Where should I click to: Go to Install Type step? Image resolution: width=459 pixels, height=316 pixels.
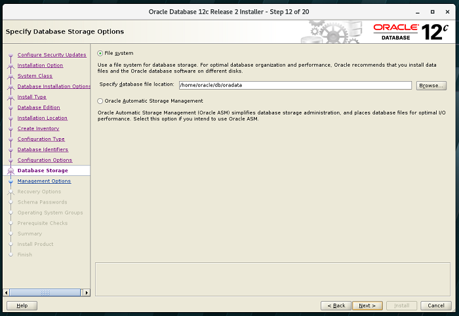click(x=31, y=97)
